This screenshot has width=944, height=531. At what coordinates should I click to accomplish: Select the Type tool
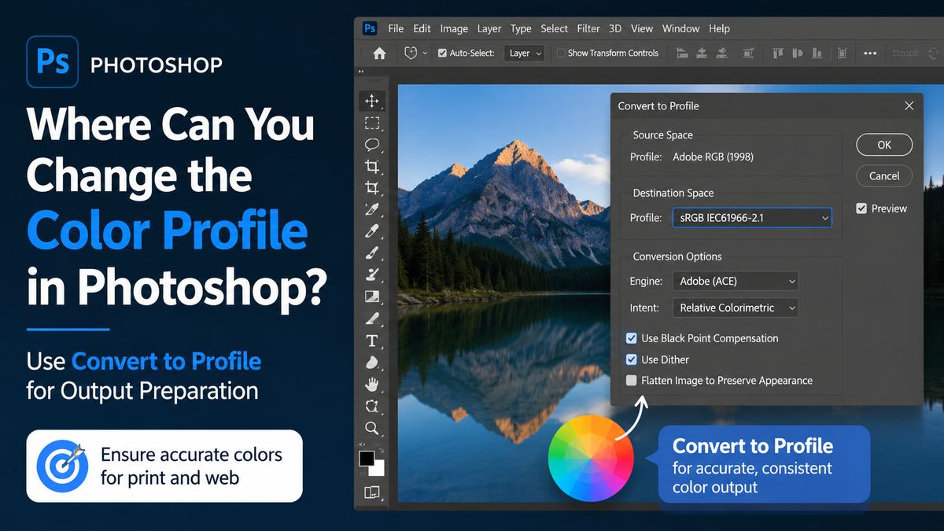click(372, 341)
